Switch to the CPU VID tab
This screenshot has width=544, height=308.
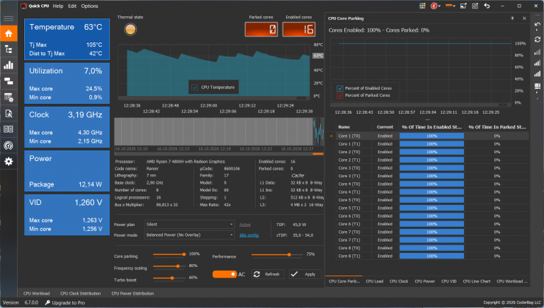448,281
